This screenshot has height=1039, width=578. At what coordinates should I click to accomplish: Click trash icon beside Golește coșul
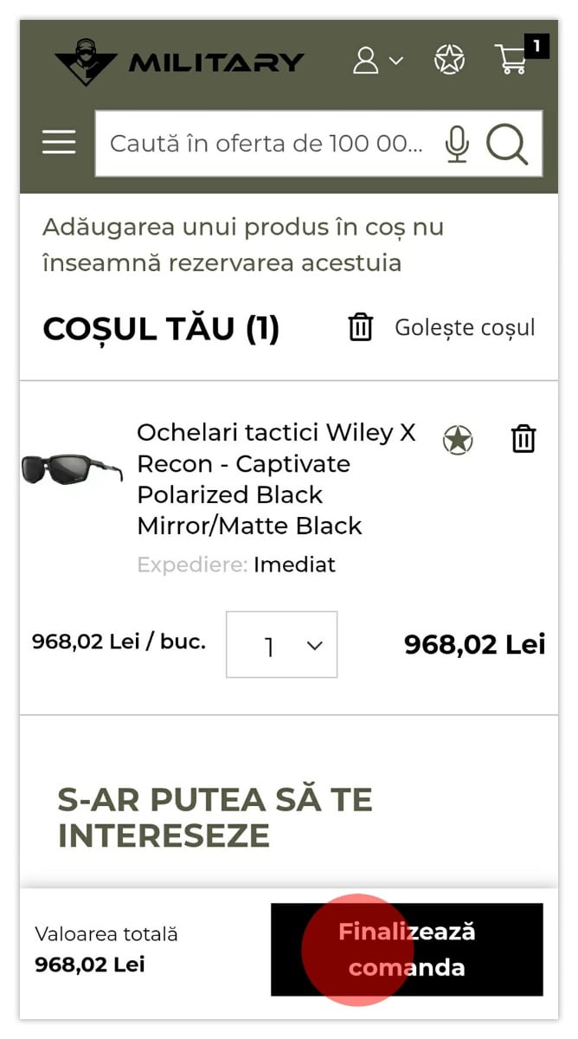click(360, 327)
